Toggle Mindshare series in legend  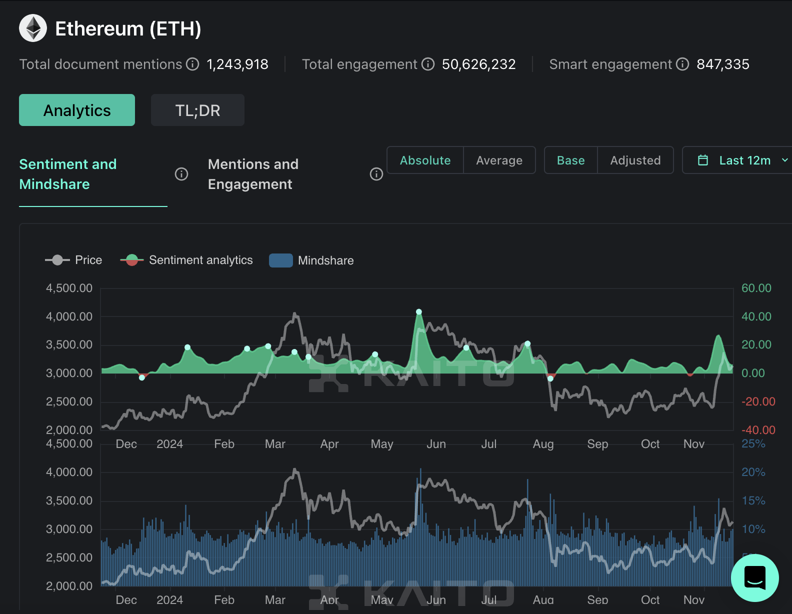311,260
